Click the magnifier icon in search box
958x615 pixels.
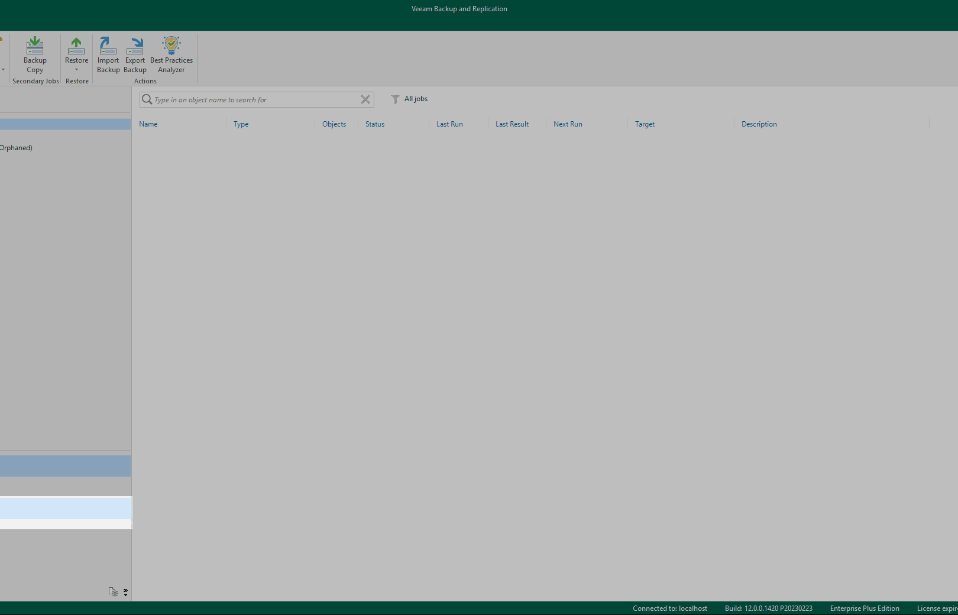click(x=147, y=99)
